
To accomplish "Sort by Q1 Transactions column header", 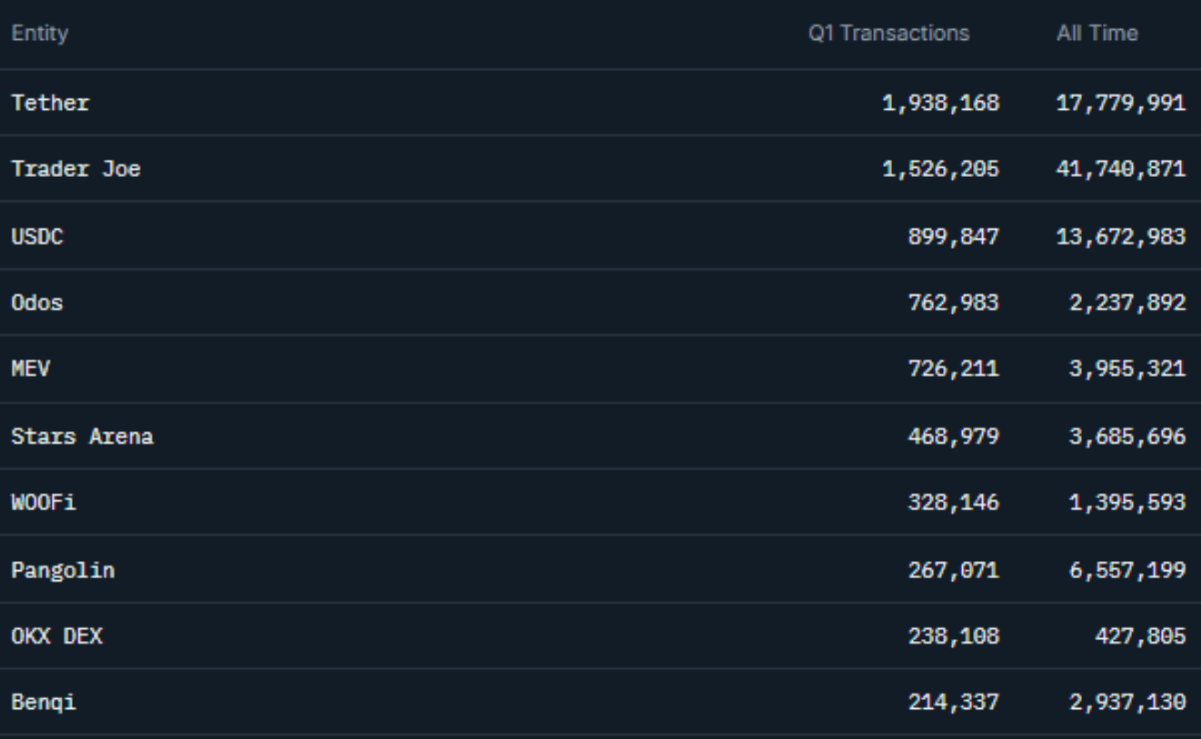I will point(888,34).
